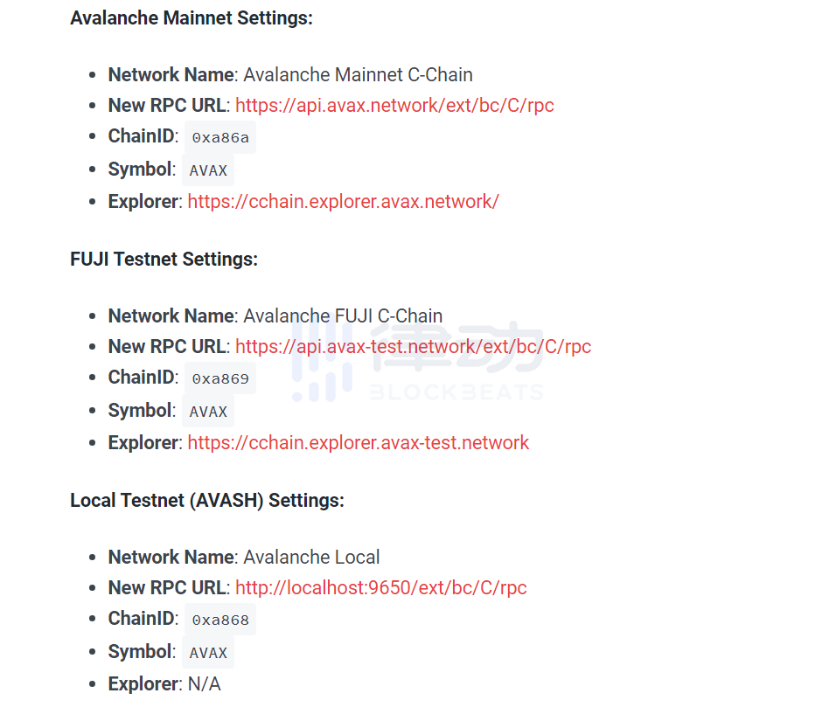Click the 0xa86a ChainID code
This screenshot has height=714, width=836.
[220, 138]
